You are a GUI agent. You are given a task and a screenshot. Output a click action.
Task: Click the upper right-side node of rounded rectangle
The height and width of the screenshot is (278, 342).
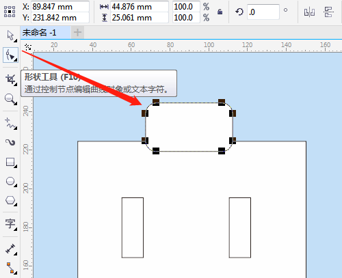coord(233,113)
